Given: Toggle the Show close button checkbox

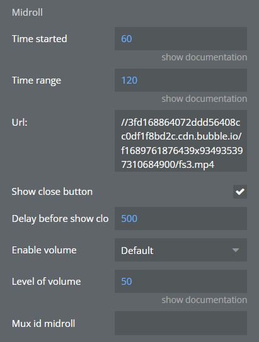Looking at the screenshot, I should tap(239, 192).
